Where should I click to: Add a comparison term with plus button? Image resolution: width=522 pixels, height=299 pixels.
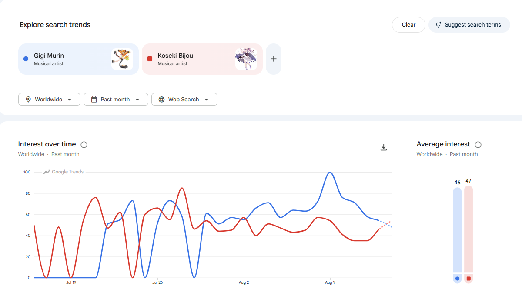coord(274,59)
